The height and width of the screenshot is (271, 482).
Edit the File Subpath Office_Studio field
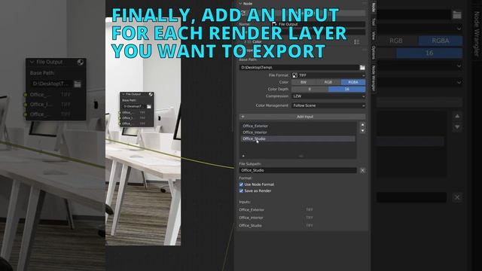[x=298, y=170]
